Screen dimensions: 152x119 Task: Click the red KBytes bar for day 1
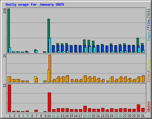point(9,98)
